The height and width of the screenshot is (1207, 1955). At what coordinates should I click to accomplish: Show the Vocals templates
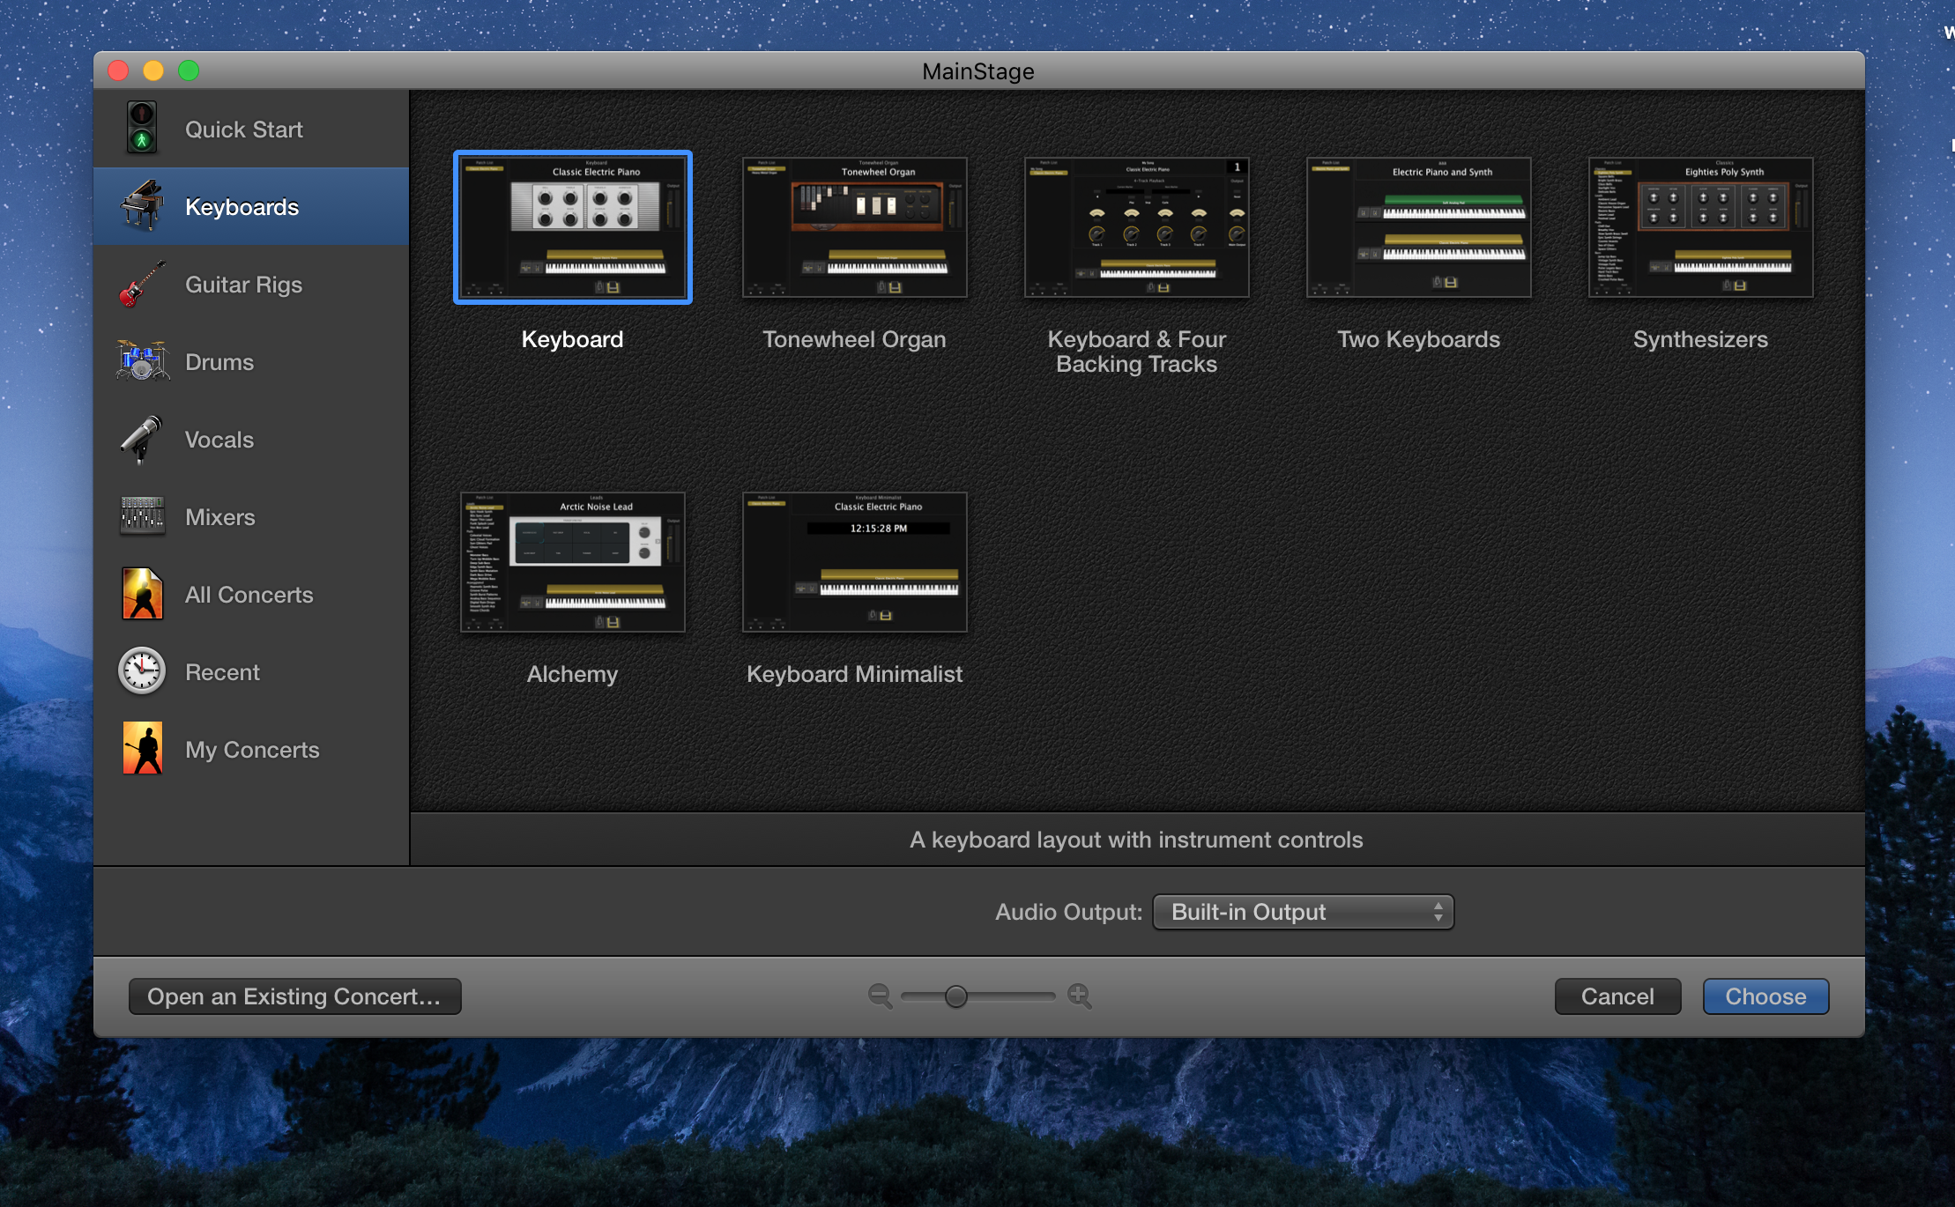(x=251, y=439)
